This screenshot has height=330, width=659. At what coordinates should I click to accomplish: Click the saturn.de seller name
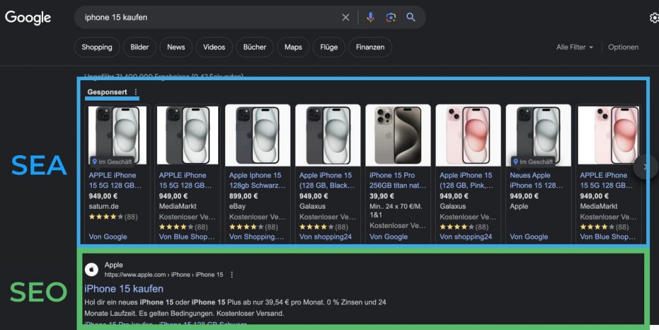[x=104, y=206]
